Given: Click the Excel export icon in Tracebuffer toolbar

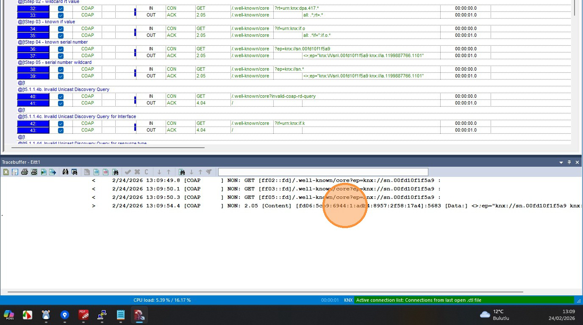Looking at the screenshot, I should [6, 172].
